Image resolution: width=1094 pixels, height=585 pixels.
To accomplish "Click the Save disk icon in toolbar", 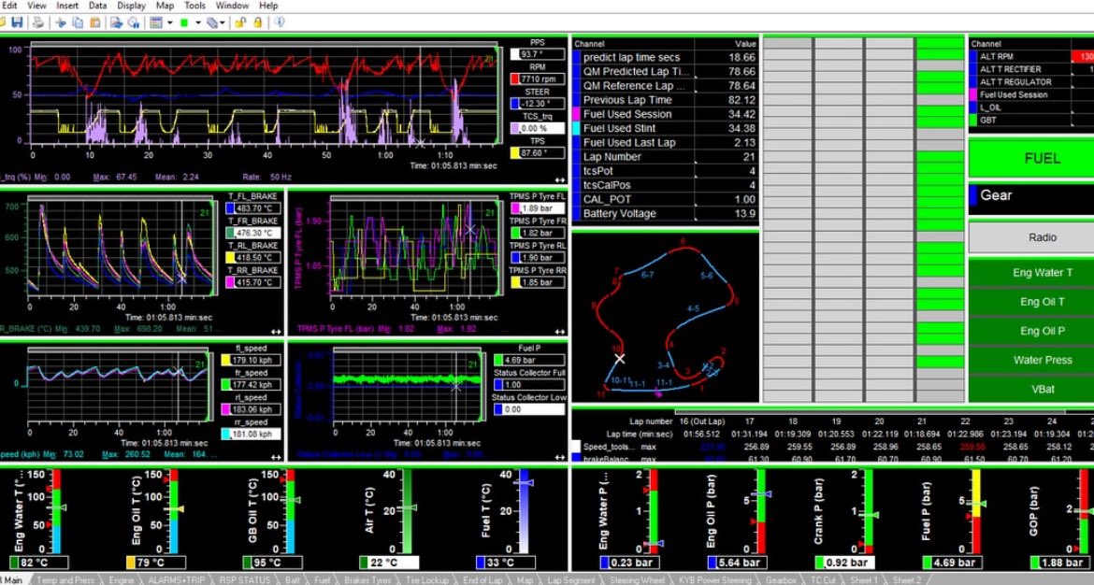I will coord(18,23).
